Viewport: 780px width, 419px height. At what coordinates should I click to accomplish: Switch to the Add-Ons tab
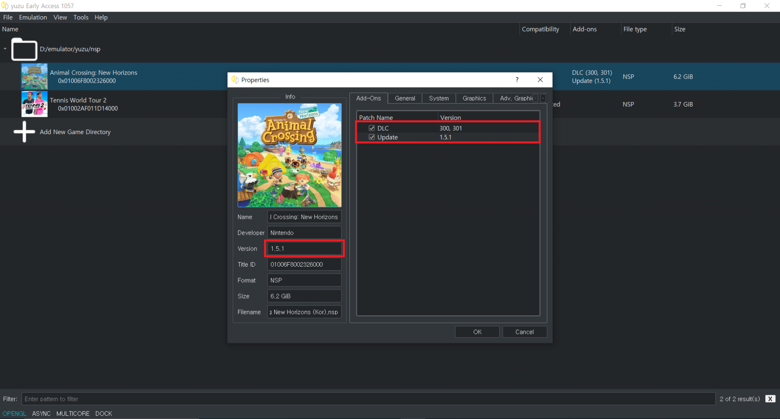pyautogui.click(x=369, y=98)
